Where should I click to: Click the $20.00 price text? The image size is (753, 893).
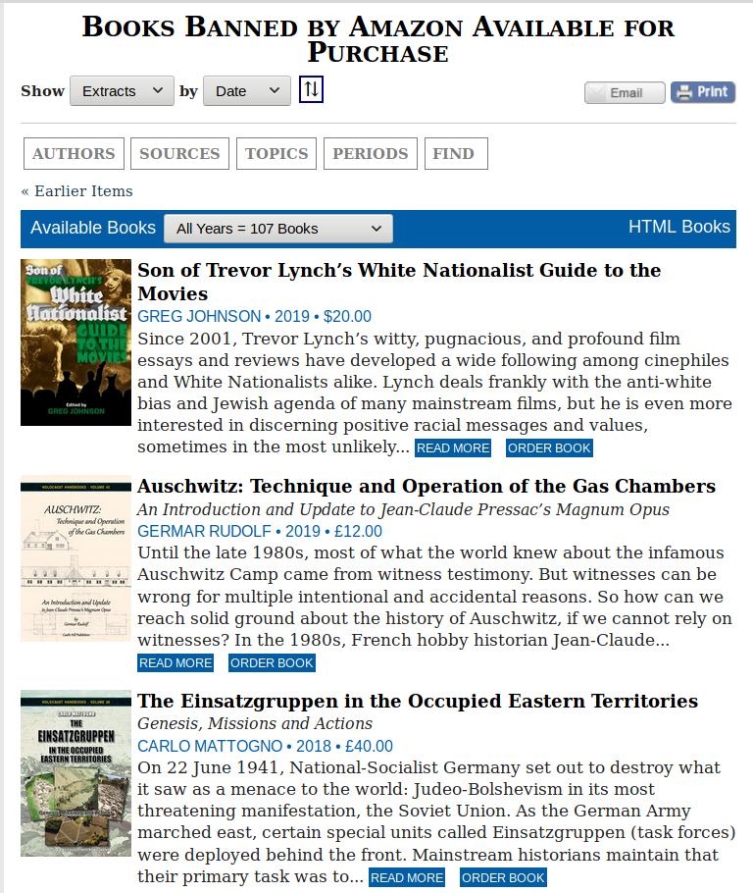click(347, 316)
